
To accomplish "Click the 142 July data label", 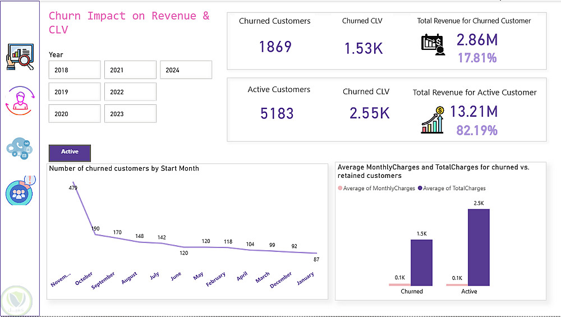I will 162,237.
